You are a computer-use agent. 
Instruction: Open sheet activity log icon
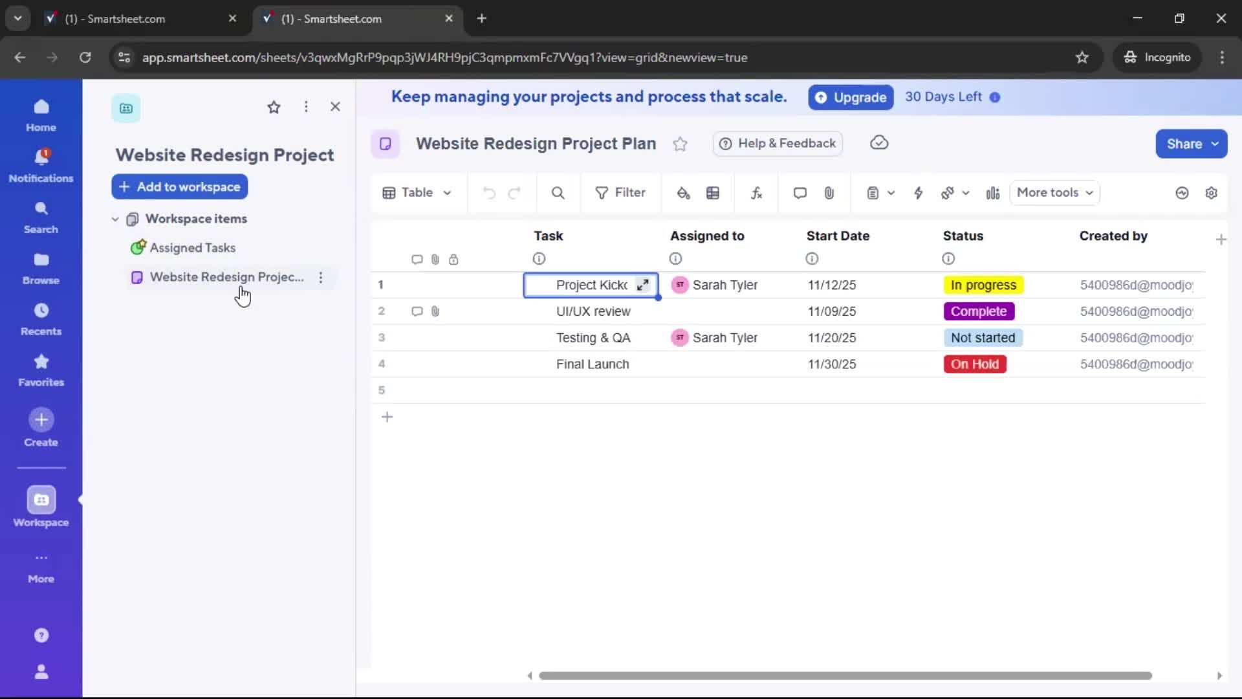coord(1182,193)
